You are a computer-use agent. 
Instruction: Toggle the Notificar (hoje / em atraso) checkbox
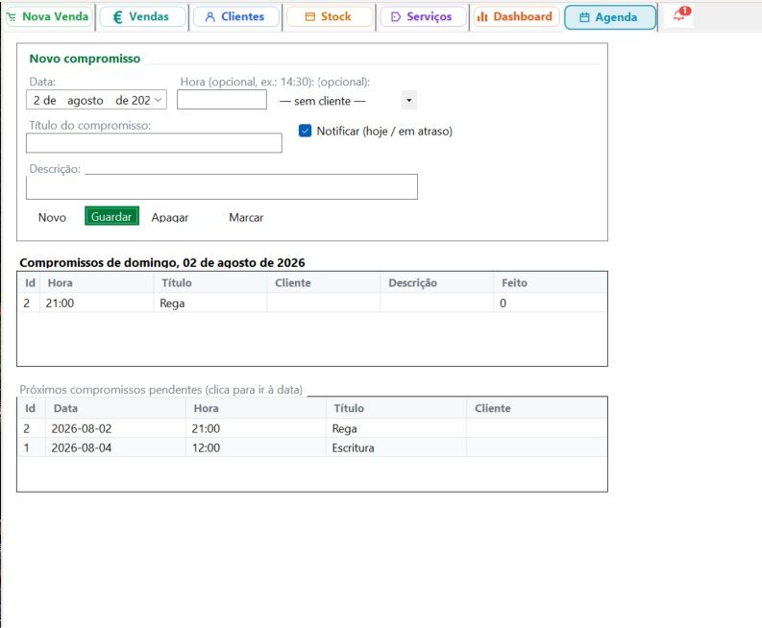pyautogui.click(x=305, y=131)
